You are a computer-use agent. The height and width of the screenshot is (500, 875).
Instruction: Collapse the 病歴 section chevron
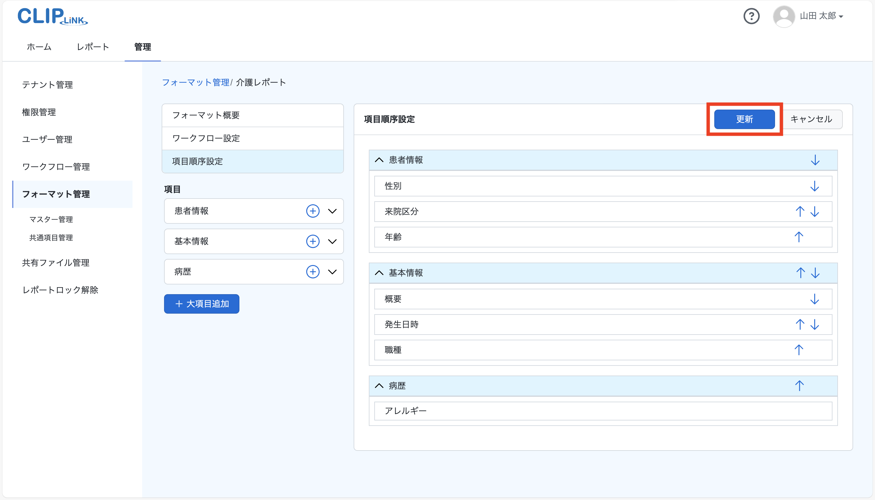click(x=379, y=386)
